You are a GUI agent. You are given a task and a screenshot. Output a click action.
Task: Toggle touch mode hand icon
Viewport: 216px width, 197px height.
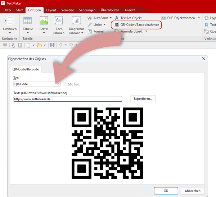pos(13,45)
